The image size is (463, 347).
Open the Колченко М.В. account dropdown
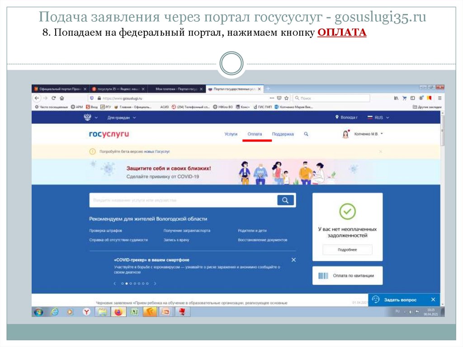pyautogui.click(x=369, y=134)
